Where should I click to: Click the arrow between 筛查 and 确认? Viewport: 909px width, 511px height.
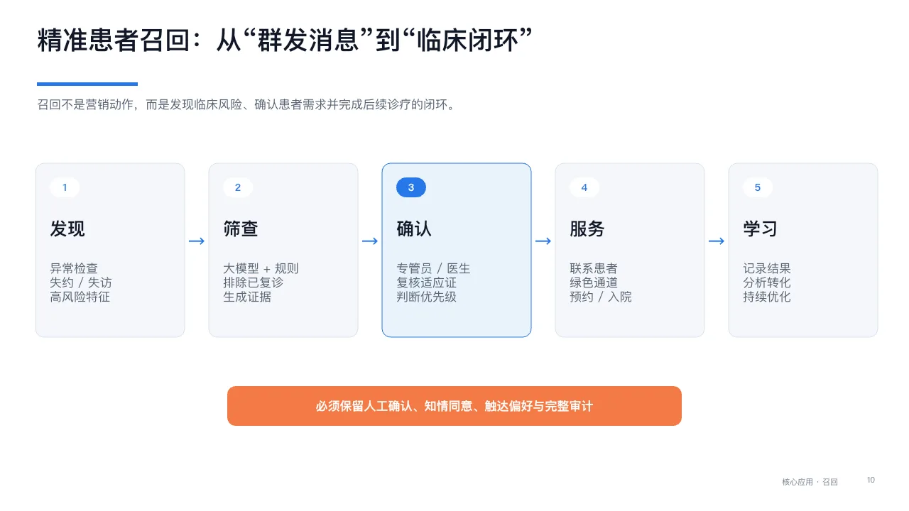370,241
